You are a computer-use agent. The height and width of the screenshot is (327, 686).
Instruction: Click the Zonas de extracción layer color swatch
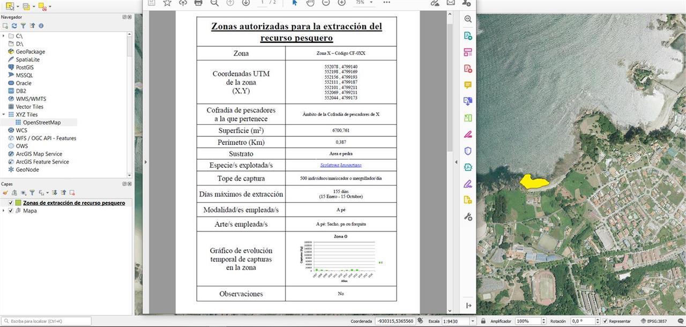click(18, 203)
